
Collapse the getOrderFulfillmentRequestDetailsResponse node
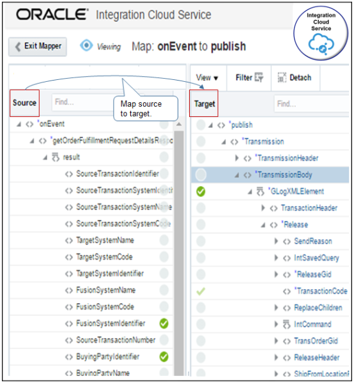click(x=32, y=141)
